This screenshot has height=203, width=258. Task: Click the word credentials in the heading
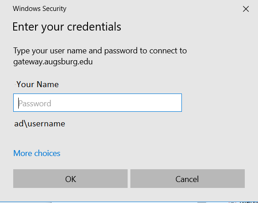tap(94, 26)
